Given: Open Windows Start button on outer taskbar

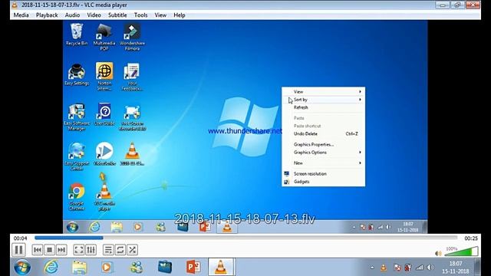Looking at the screenshot, I should click(x=22, y=268).
